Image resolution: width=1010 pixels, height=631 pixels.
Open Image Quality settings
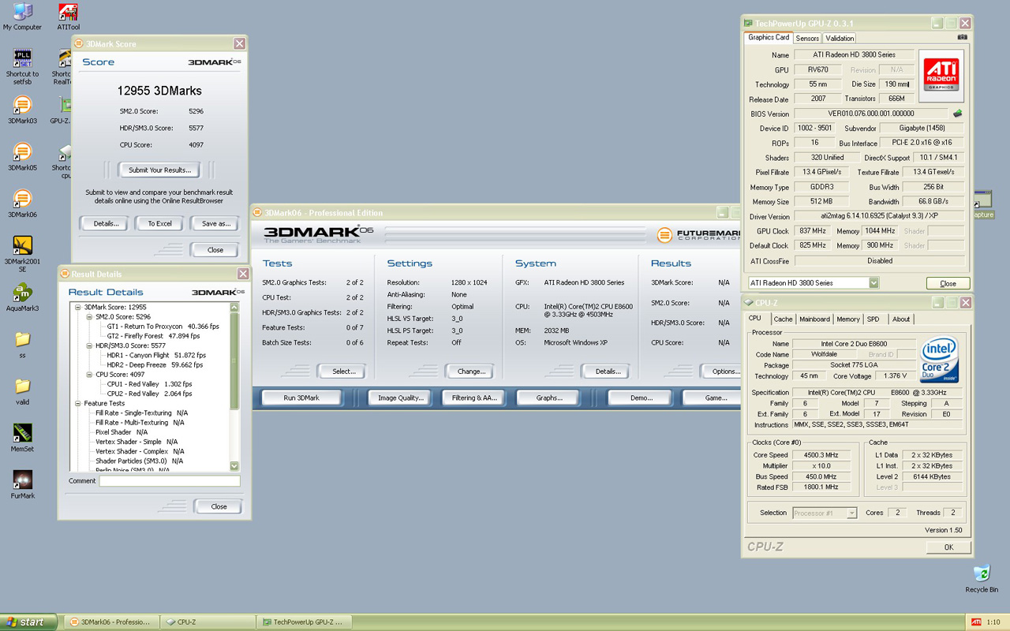pyautogui.click(x=401, y=398)
